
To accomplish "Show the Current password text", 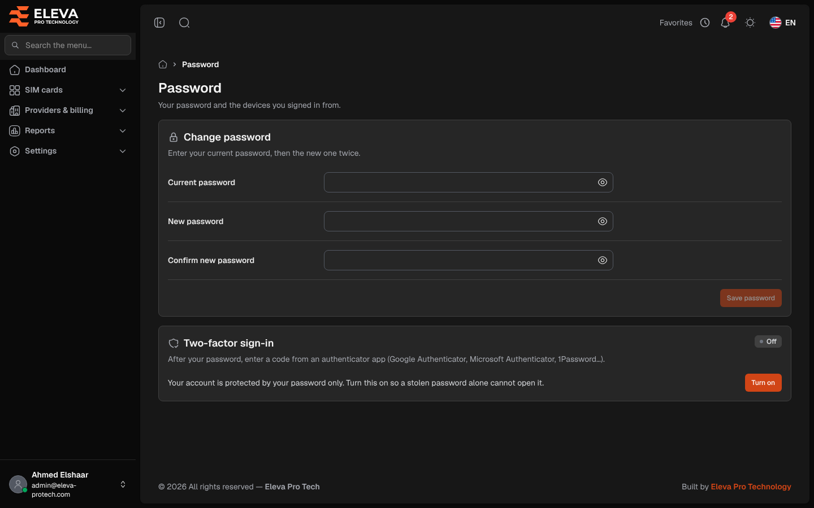I will [x=603, y=182].
